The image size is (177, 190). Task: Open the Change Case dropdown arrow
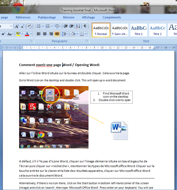(x=13, y=34)
